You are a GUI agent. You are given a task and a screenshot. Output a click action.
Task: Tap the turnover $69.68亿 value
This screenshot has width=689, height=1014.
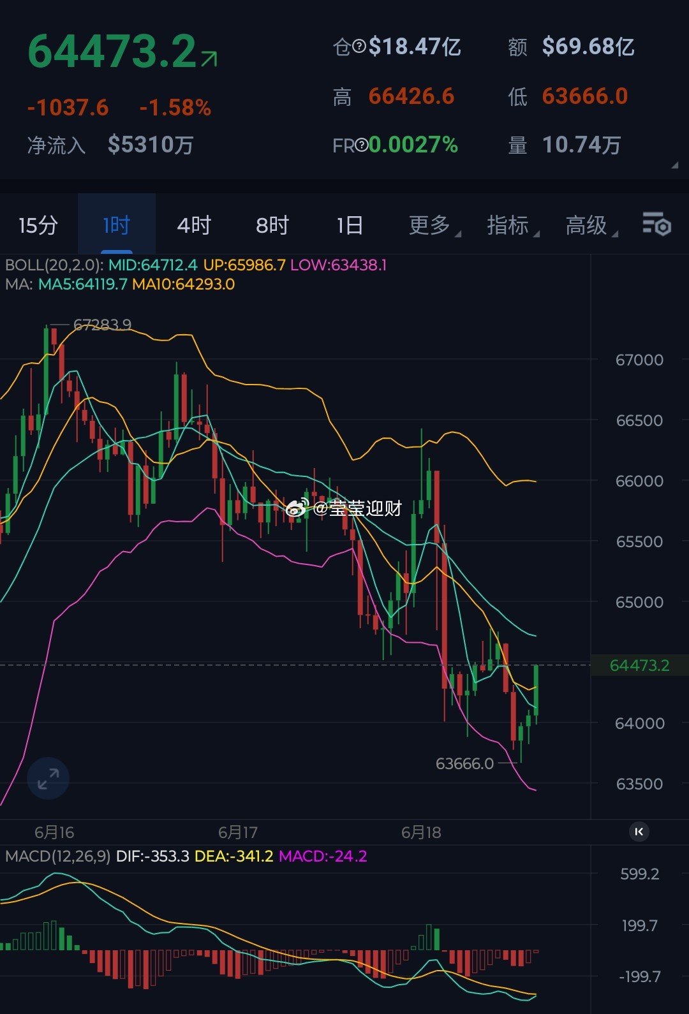(588, 47)
